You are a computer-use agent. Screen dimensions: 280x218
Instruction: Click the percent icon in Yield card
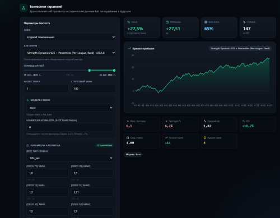pyautogui.click(x=129, y=22)
